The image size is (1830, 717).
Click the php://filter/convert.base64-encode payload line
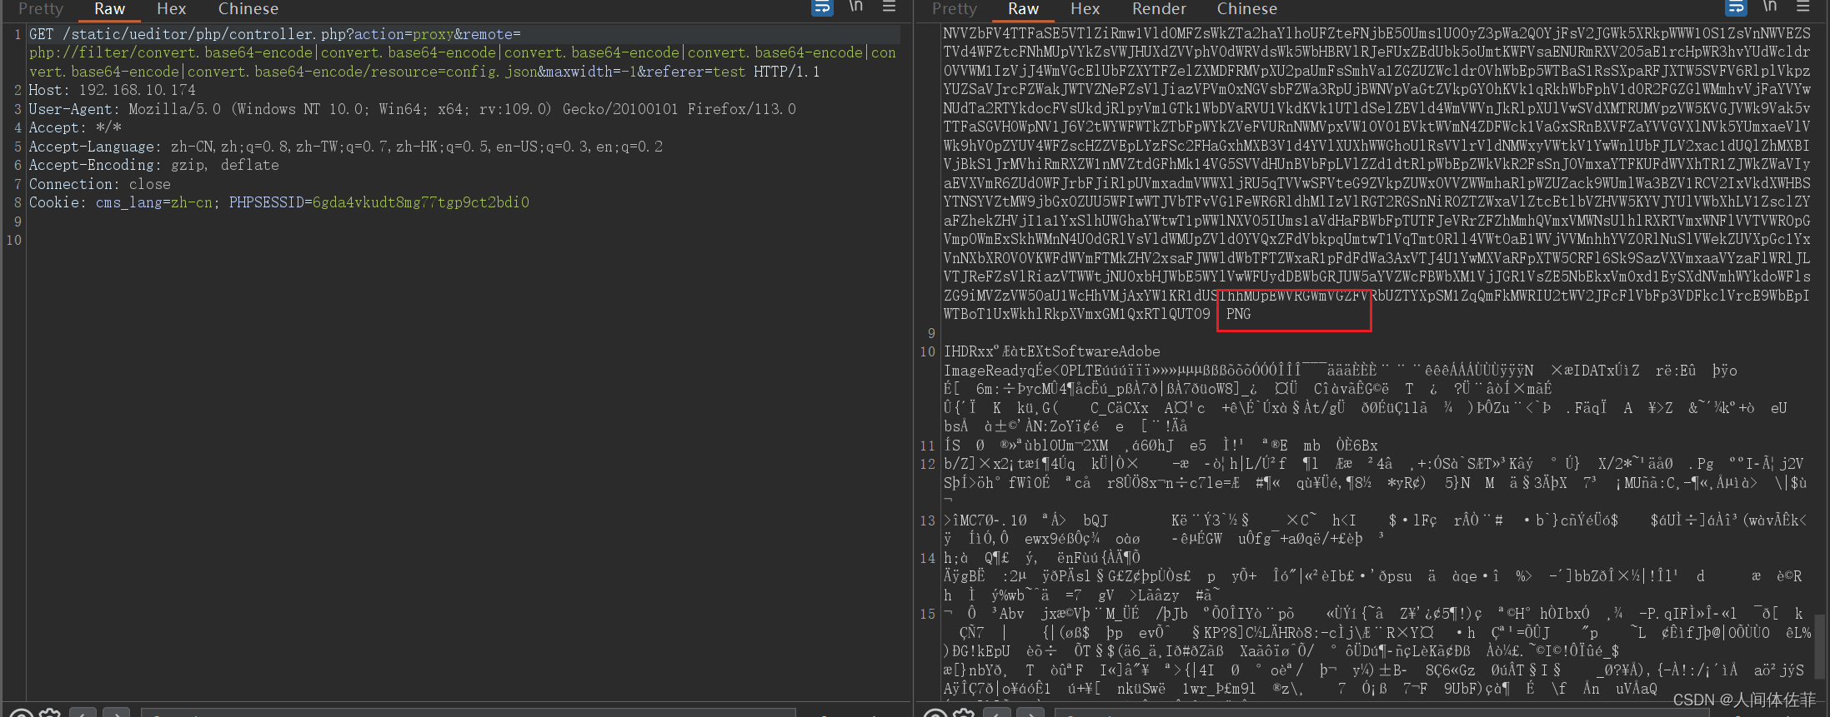pos(463,52)
